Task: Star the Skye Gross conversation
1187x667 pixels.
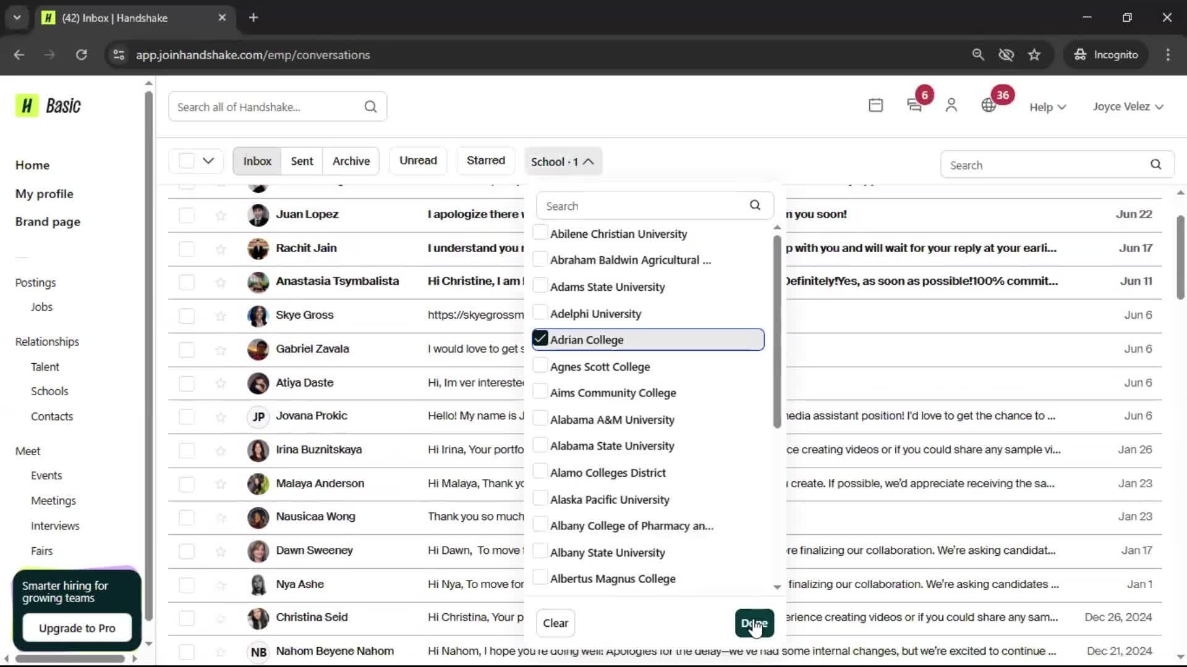Action: [221, 316]
